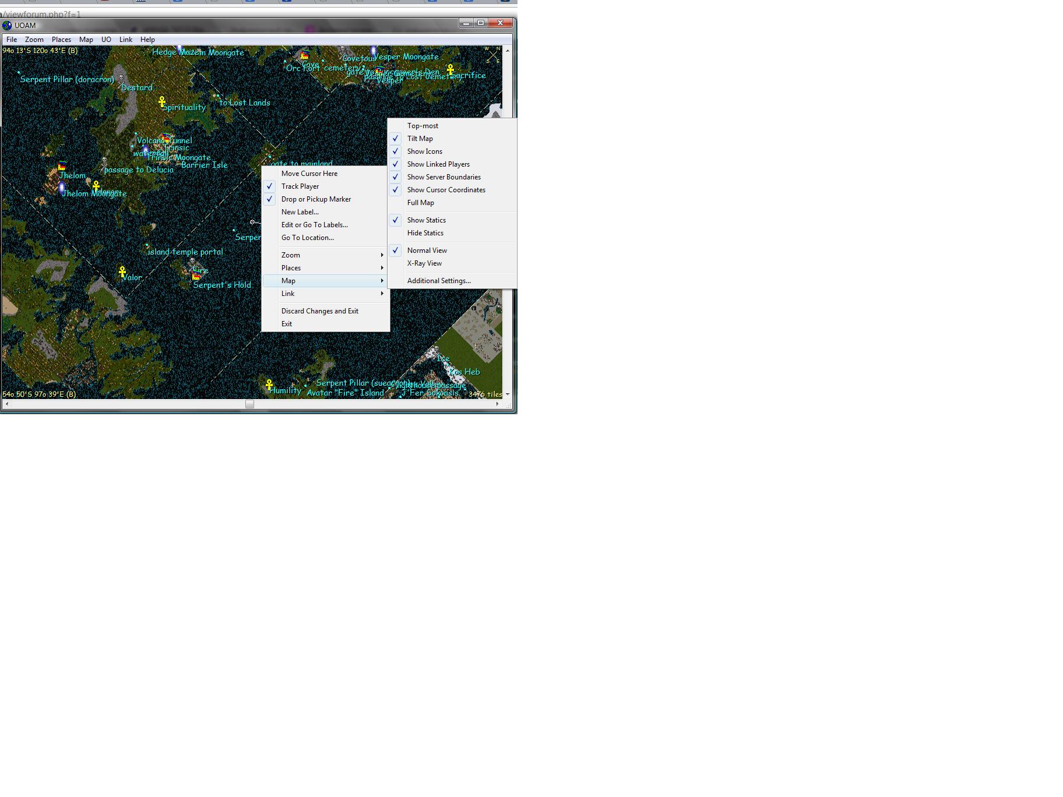
Task: Click the Spirituality shrine ankh icon
Action: [162, 102]
